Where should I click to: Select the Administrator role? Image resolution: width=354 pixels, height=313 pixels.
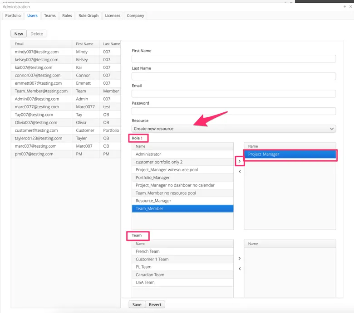[182, 154]
